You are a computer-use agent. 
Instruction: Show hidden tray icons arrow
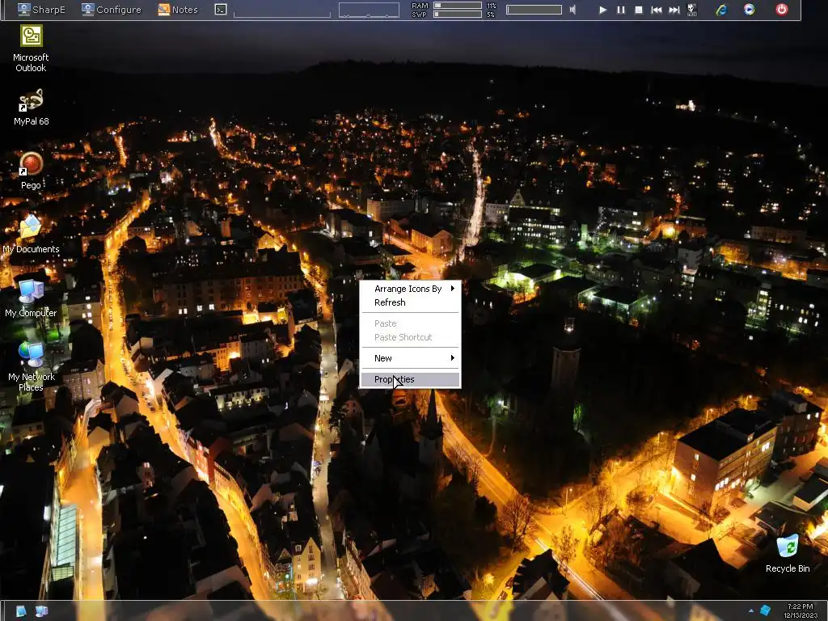click(750, 611)
